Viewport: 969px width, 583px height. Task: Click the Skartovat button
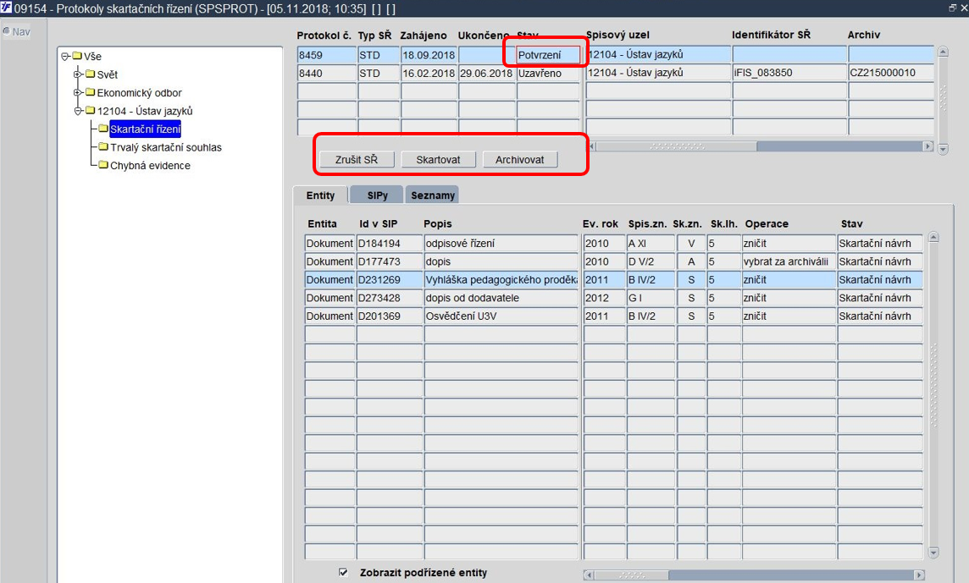click(438, 159)
